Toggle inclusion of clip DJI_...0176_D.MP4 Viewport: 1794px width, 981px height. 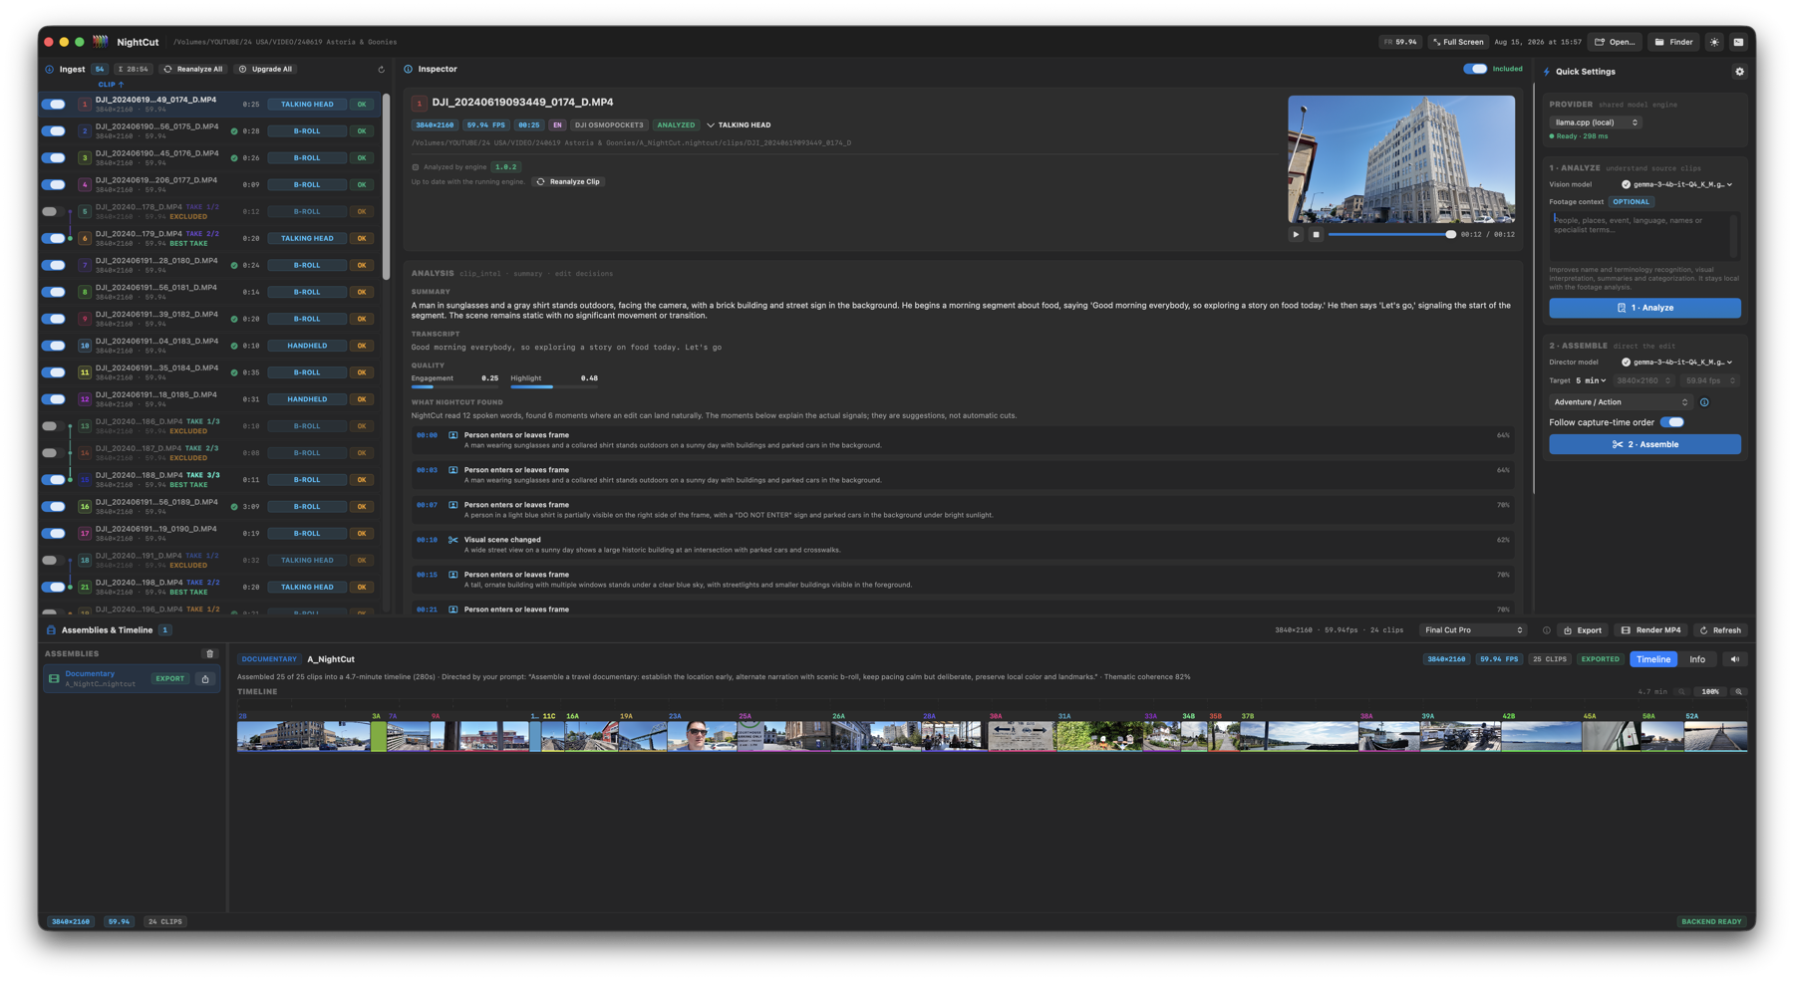click(54, 158)
